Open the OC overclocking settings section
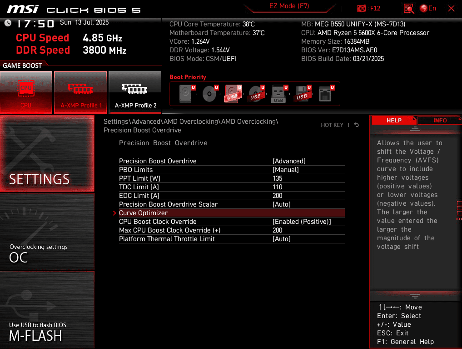This screenshot has width=462, height=349. click(47, 232)
